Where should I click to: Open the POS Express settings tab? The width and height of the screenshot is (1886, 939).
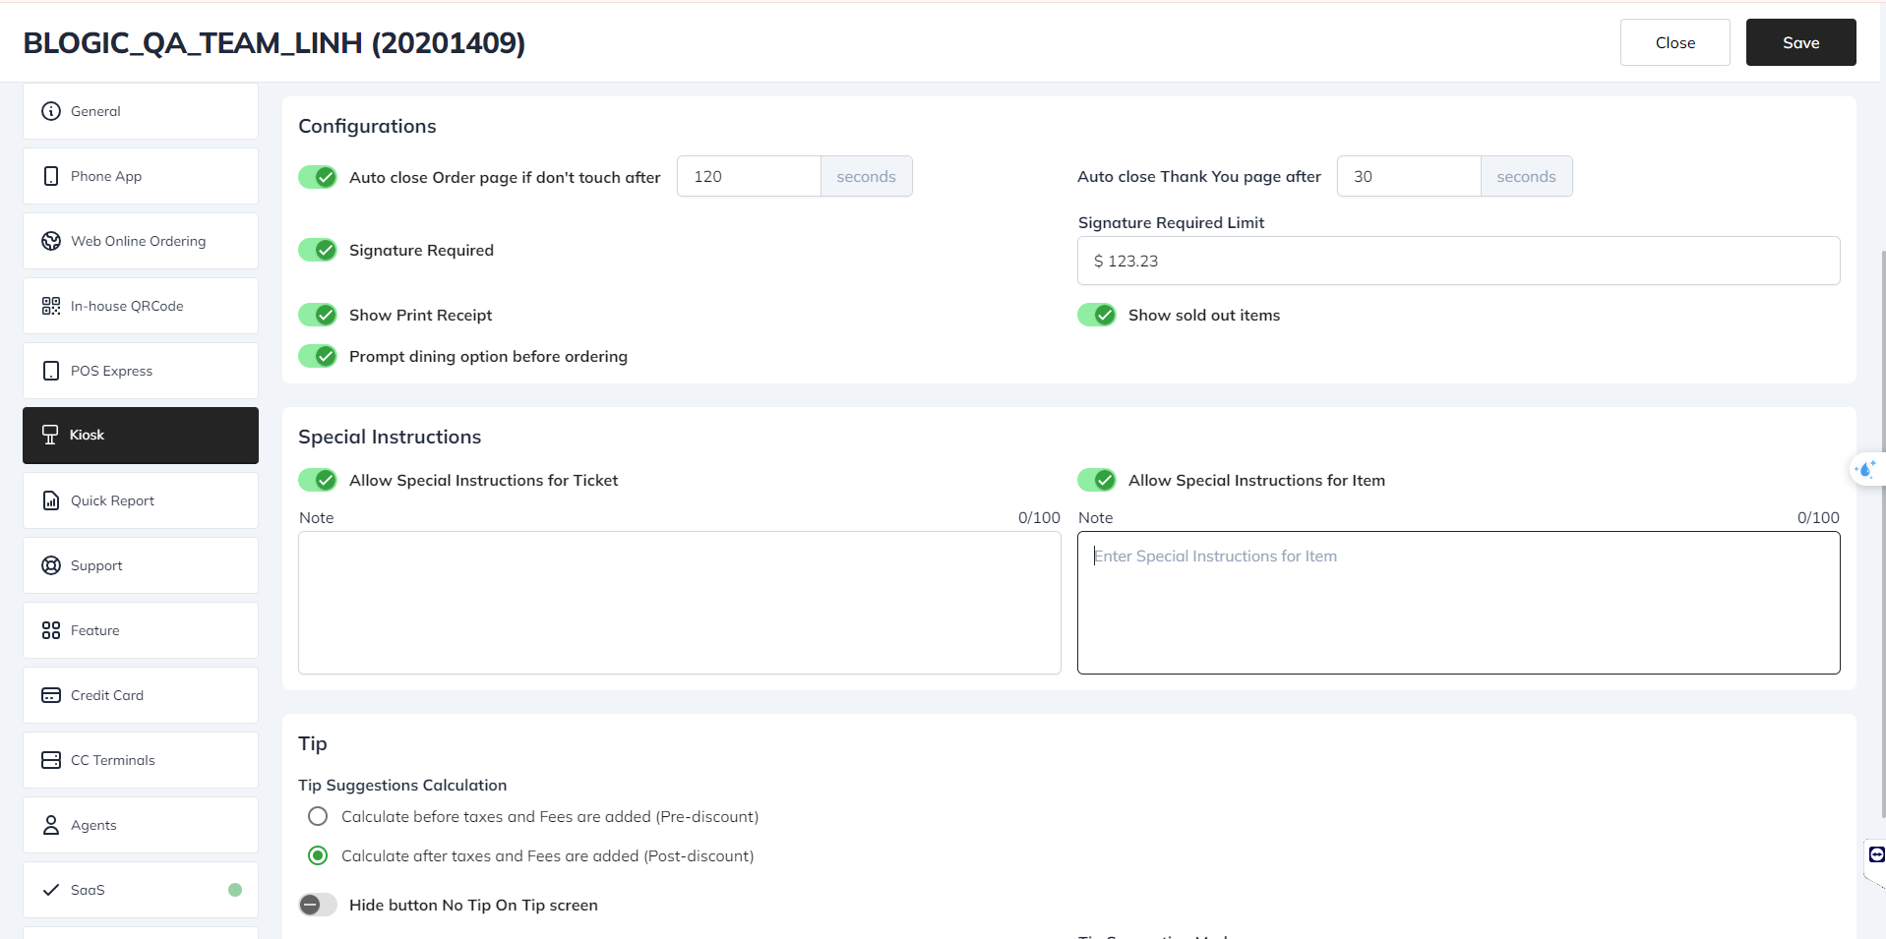[x=141, y=371]
